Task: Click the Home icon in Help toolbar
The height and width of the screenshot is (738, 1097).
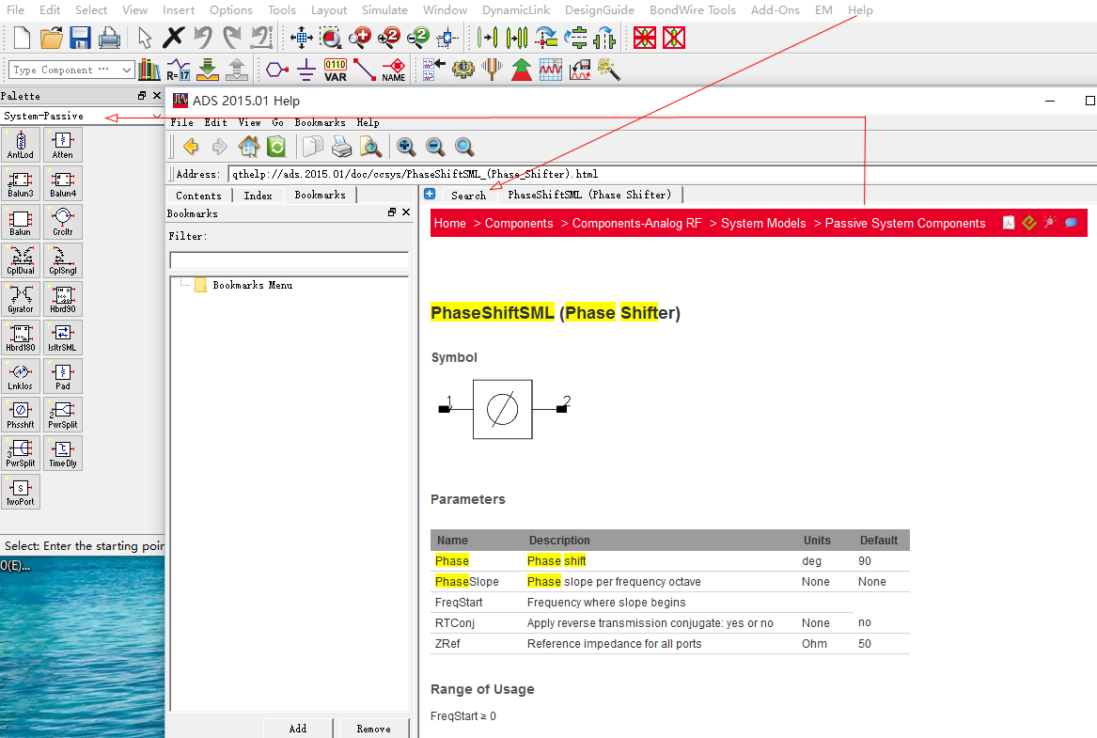Action: pyautogui.click(x=248, y=147)
